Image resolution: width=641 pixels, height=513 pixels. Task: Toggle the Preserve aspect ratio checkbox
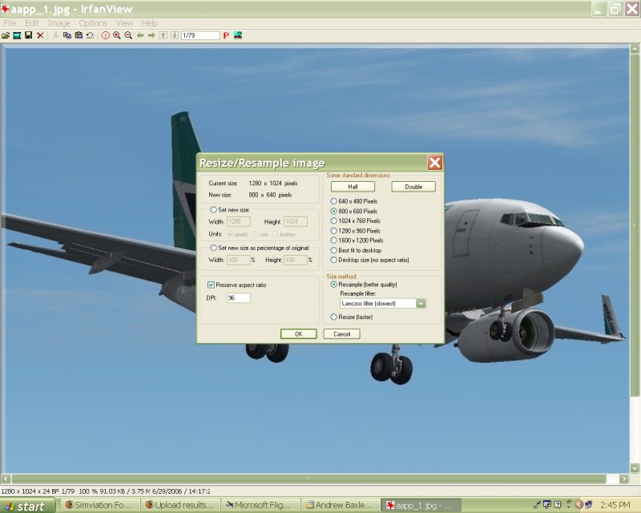[x=212, y=285]
